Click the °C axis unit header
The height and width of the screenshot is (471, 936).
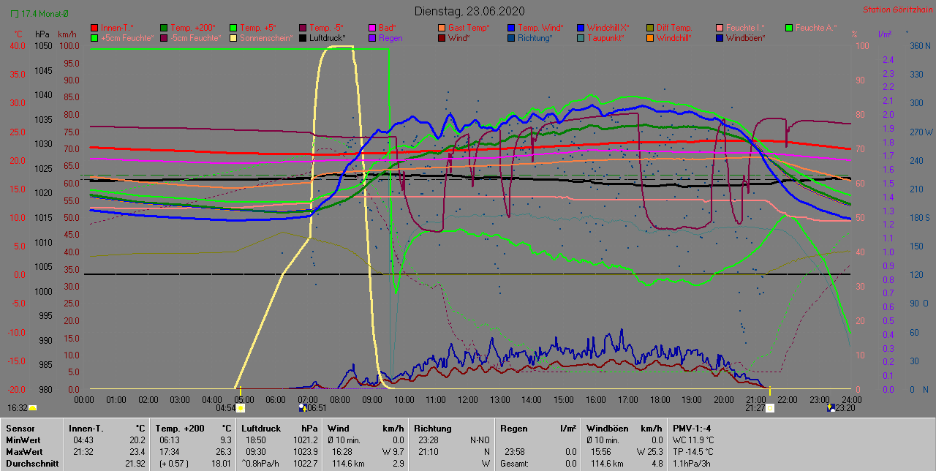(x=18, y=34)
